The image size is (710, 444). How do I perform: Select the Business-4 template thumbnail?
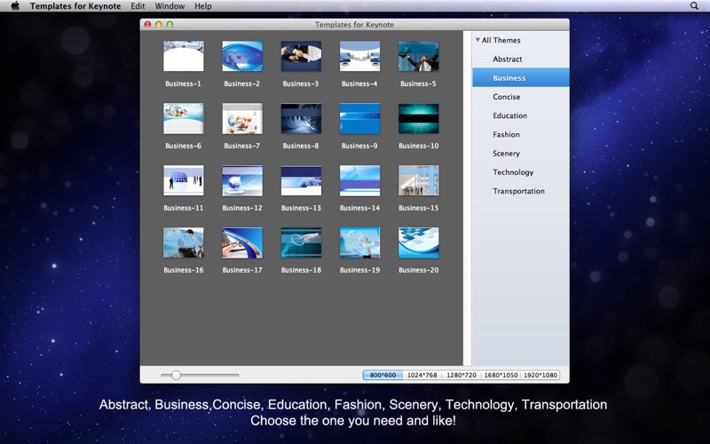point(360,56)
